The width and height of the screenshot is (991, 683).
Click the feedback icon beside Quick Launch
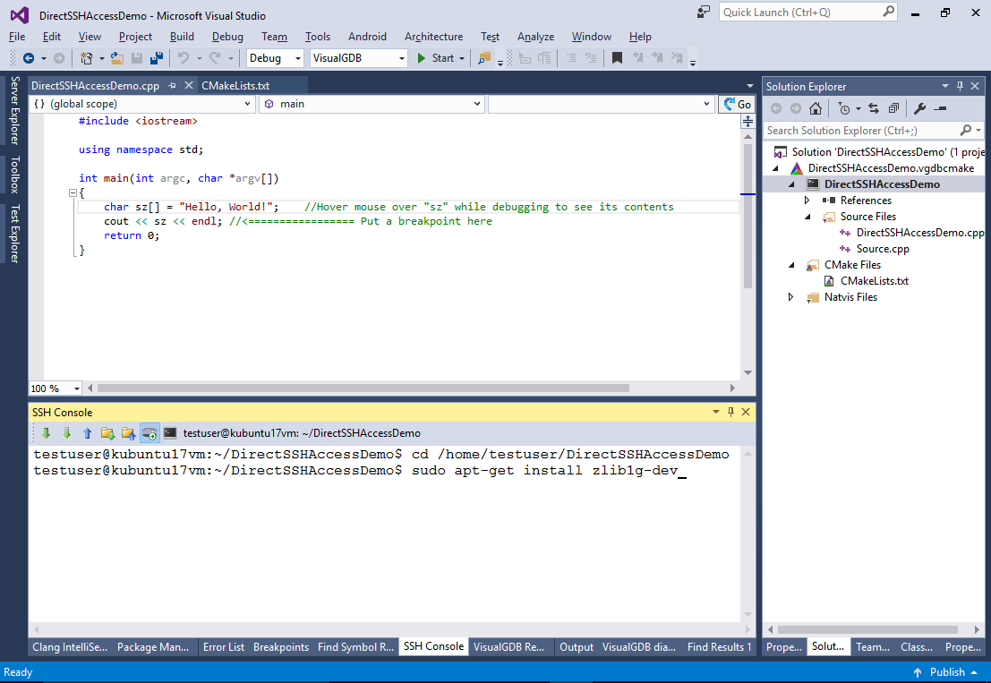704,12
